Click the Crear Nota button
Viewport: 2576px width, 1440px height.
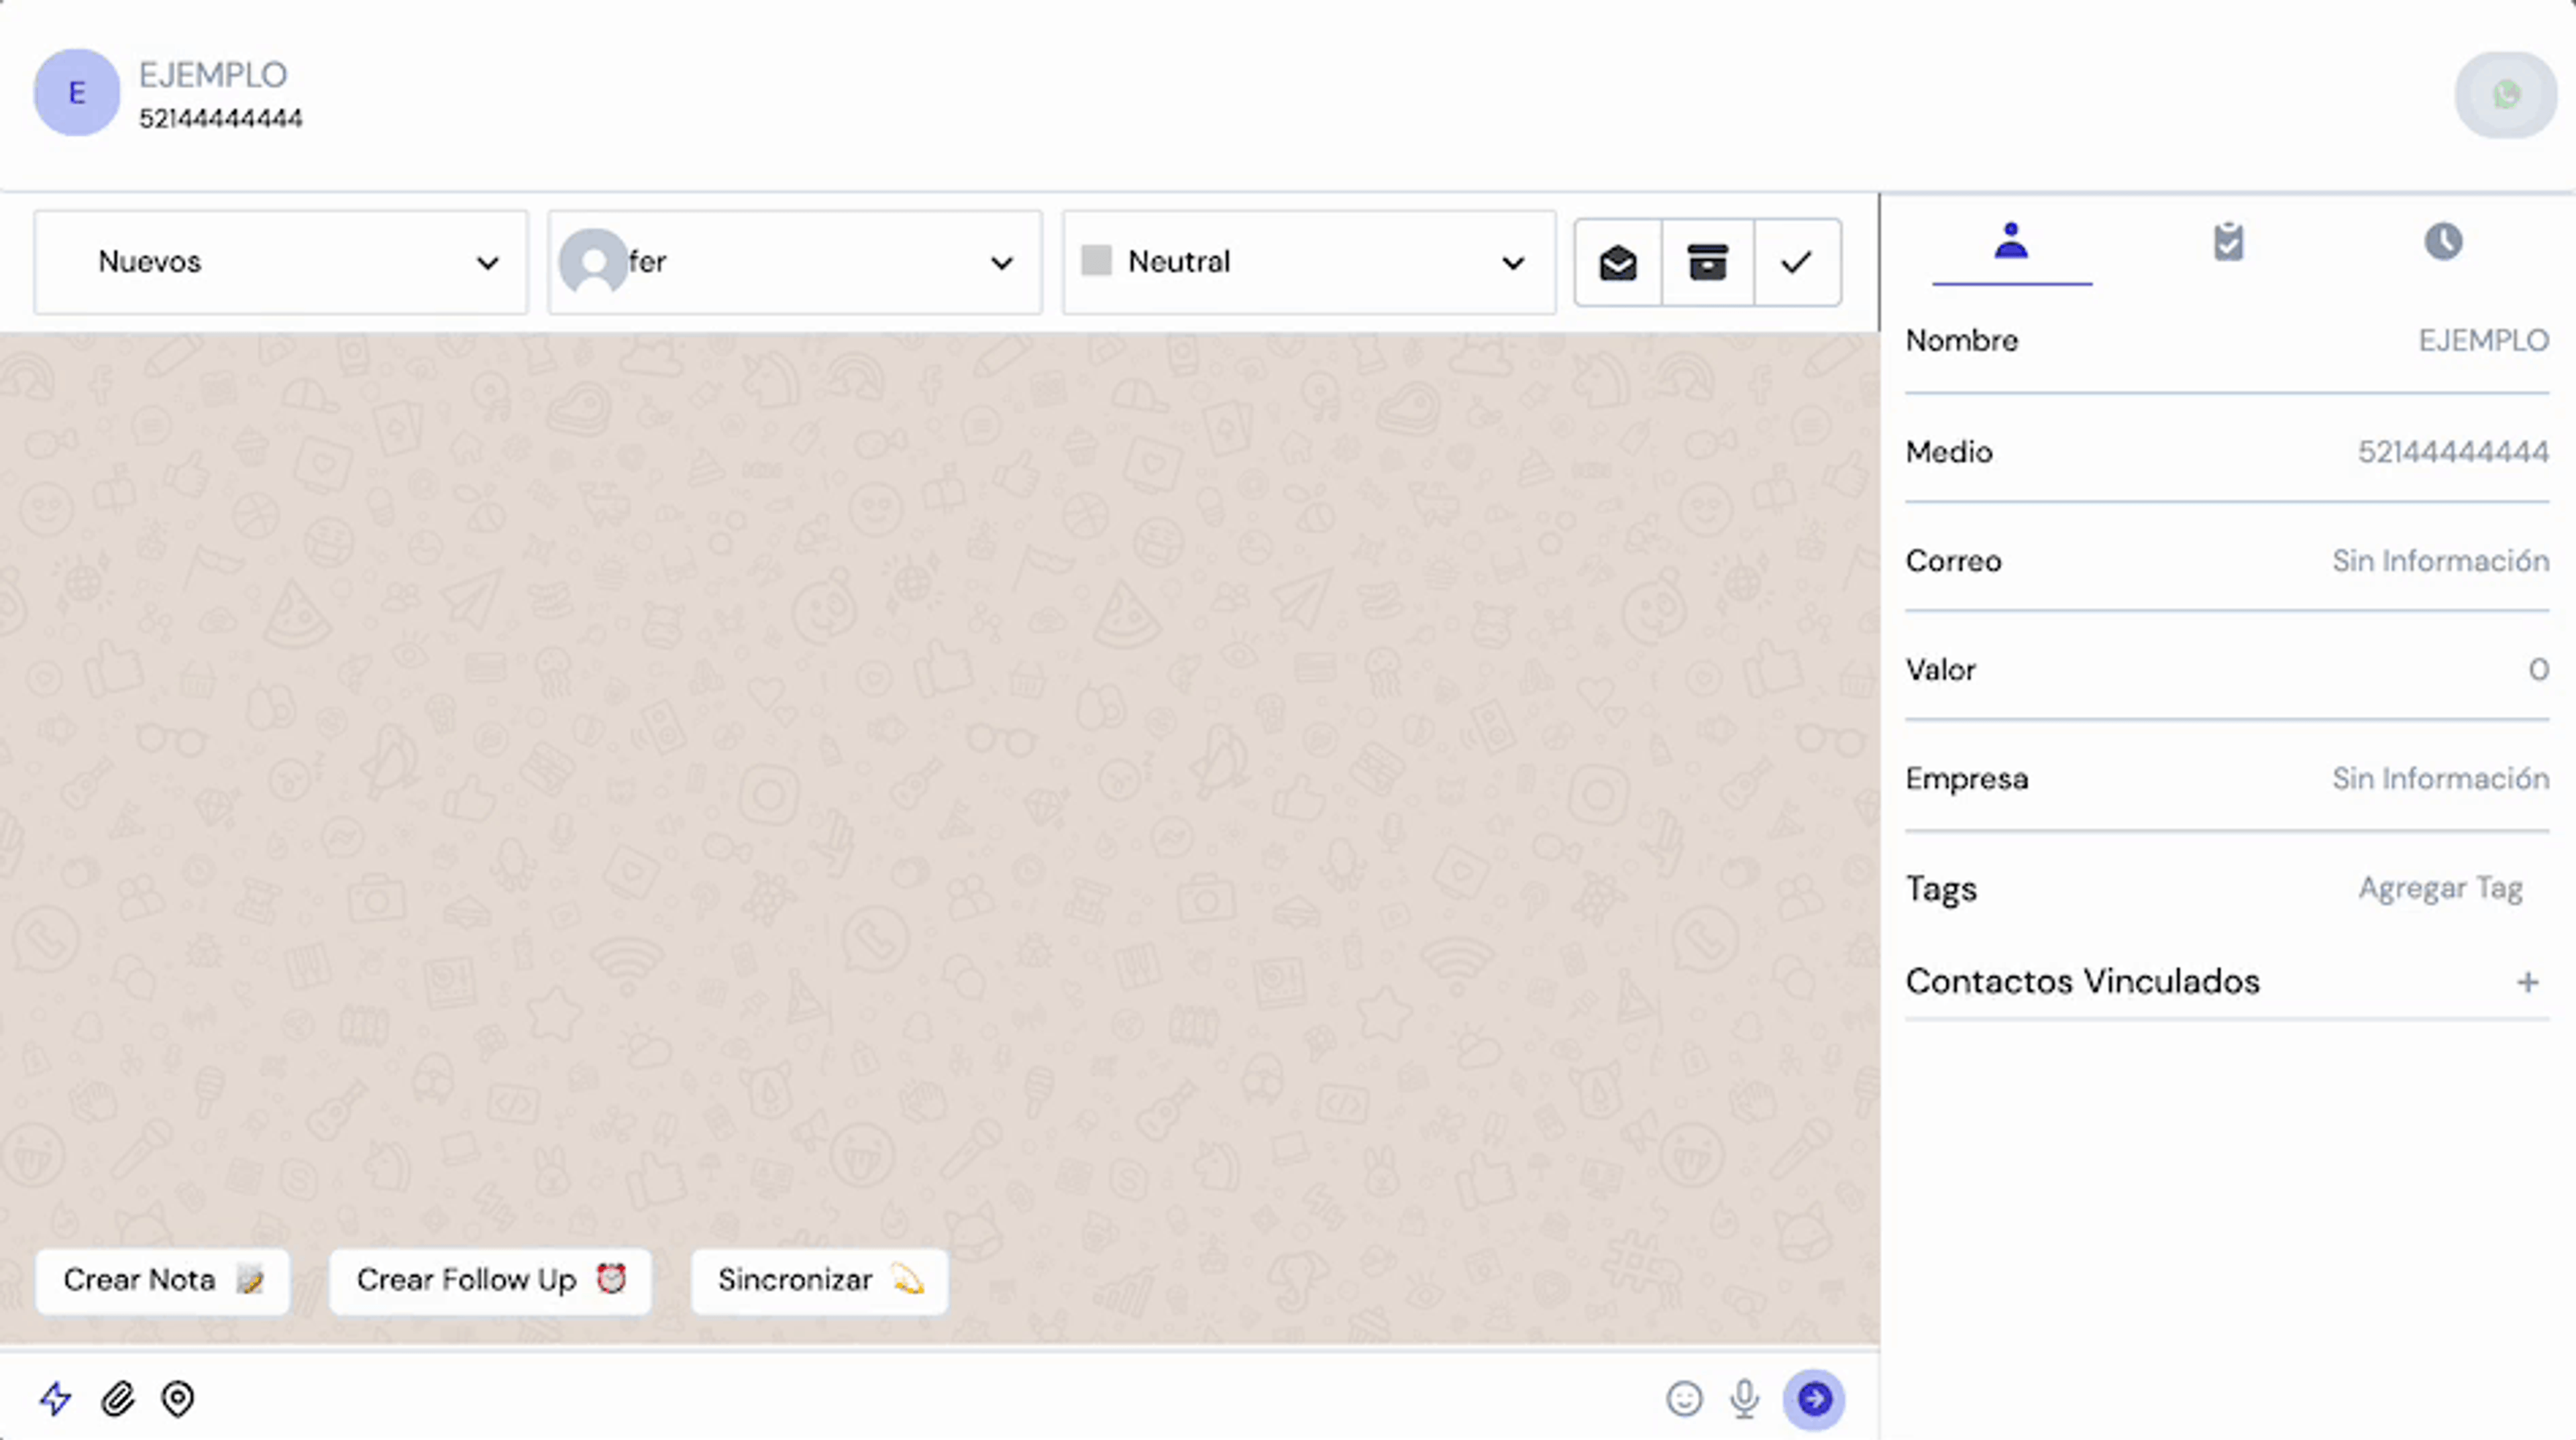click(x=162, y=1280)
